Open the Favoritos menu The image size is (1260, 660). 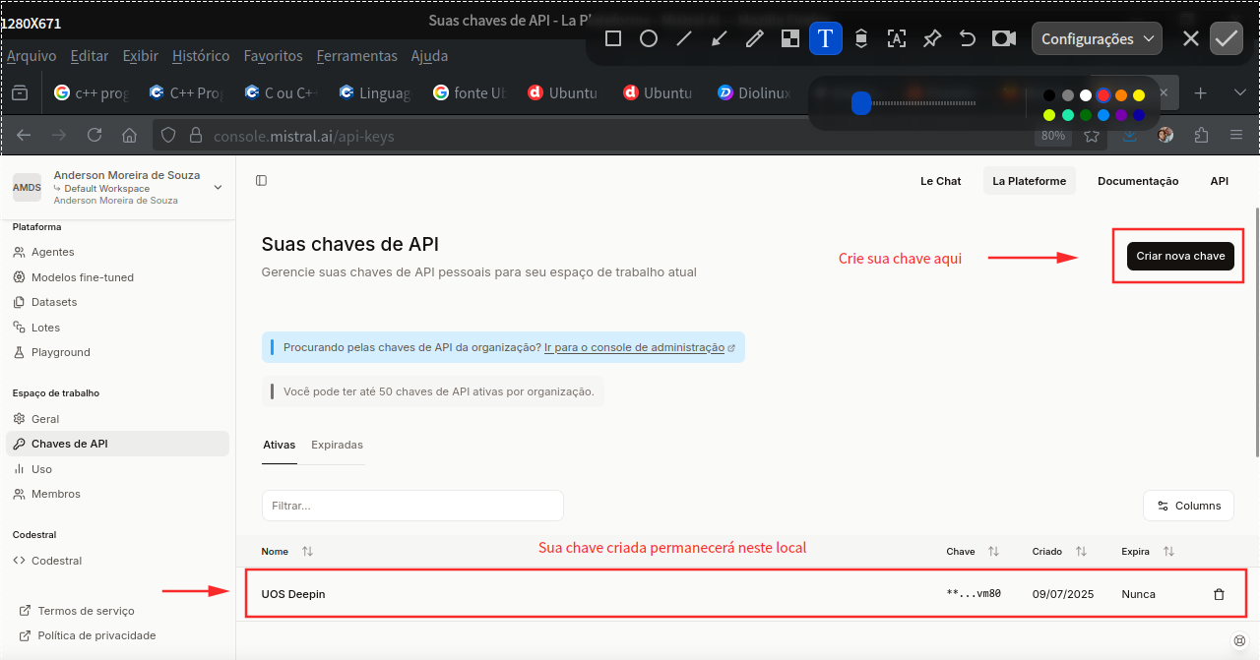click(274, 56)
